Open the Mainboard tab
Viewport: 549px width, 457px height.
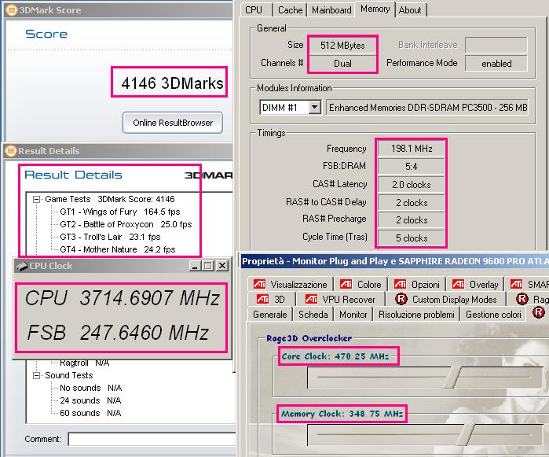(331, 9)
